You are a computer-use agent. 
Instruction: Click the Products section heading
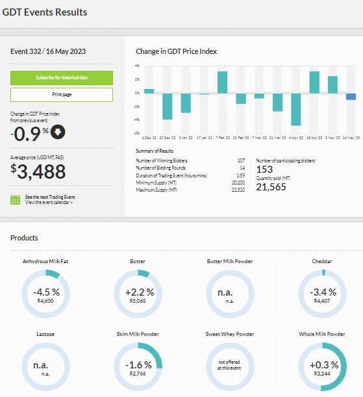tap(24, 238)
